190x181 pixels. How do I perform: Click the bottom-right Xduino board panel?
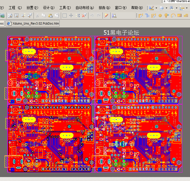tap(138, 138)
